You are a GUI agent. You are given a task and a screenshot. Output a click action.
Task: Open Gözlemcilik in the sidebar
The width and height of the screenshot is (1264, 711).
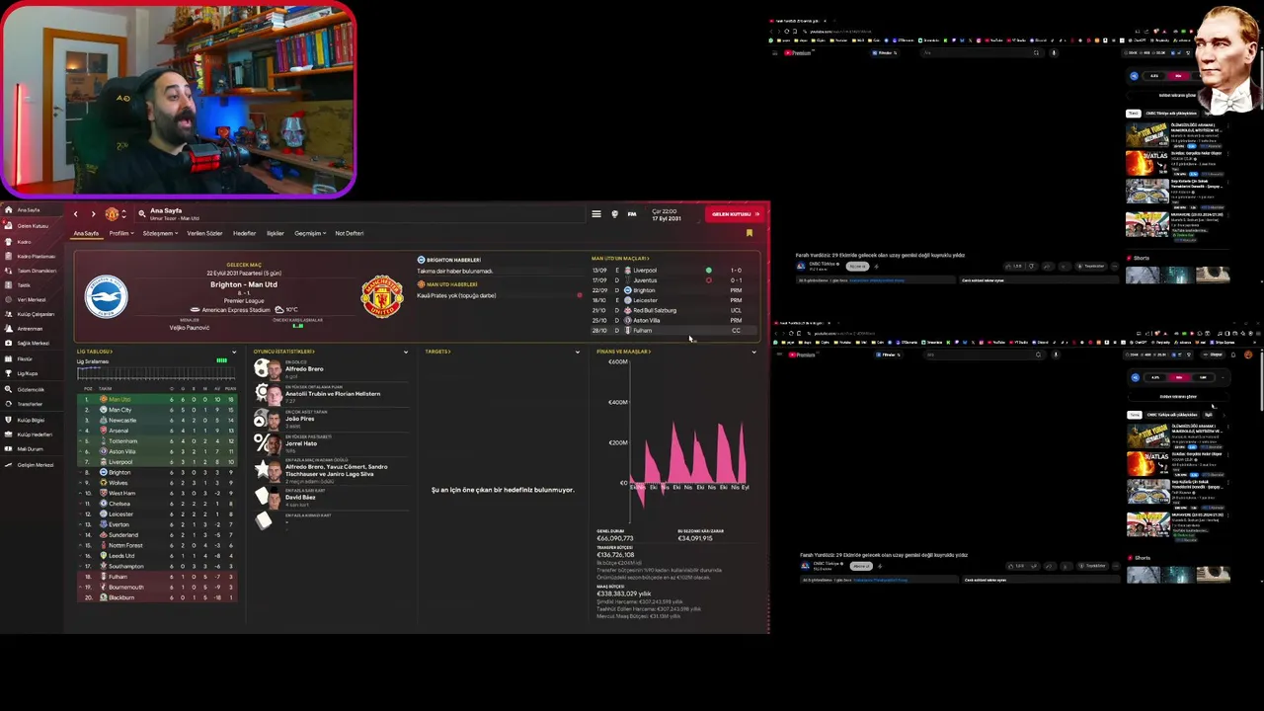coord(31,389)
